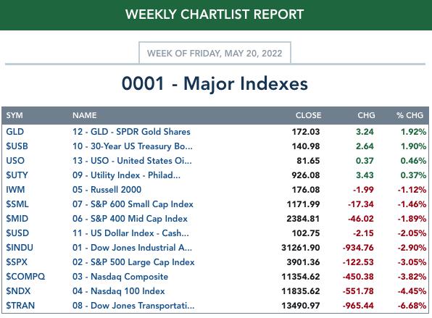Click the $TRAN ticker symbol
This screenshot has height=318, width=432.
point(20,306)
